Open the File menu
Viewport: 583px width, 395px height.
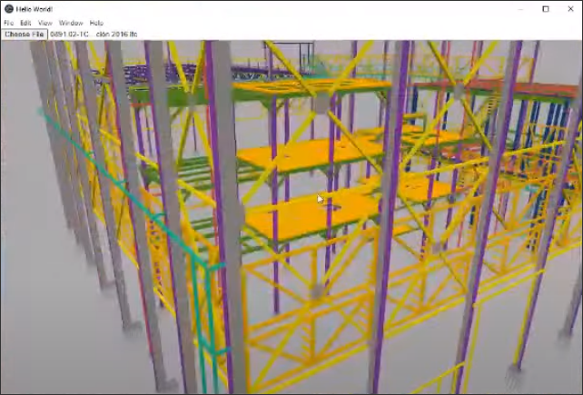click(8, 23)
